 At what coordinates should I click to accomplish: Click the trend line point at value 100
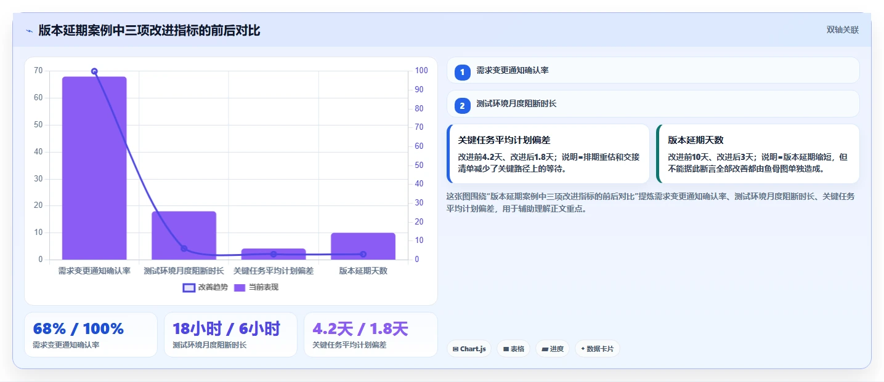tap(94, 71)
